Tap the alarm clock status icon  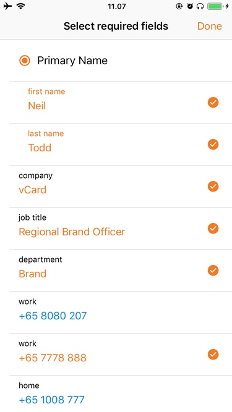[190, 6]
